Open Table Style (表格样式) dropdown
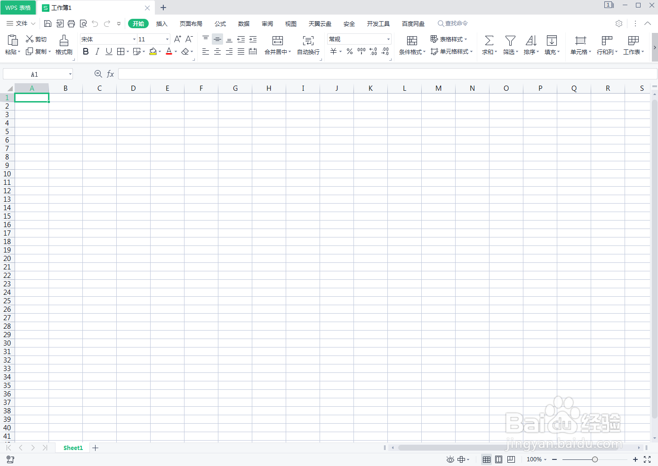The width and height of the screenshot is (658, 466). pos(449,39)
